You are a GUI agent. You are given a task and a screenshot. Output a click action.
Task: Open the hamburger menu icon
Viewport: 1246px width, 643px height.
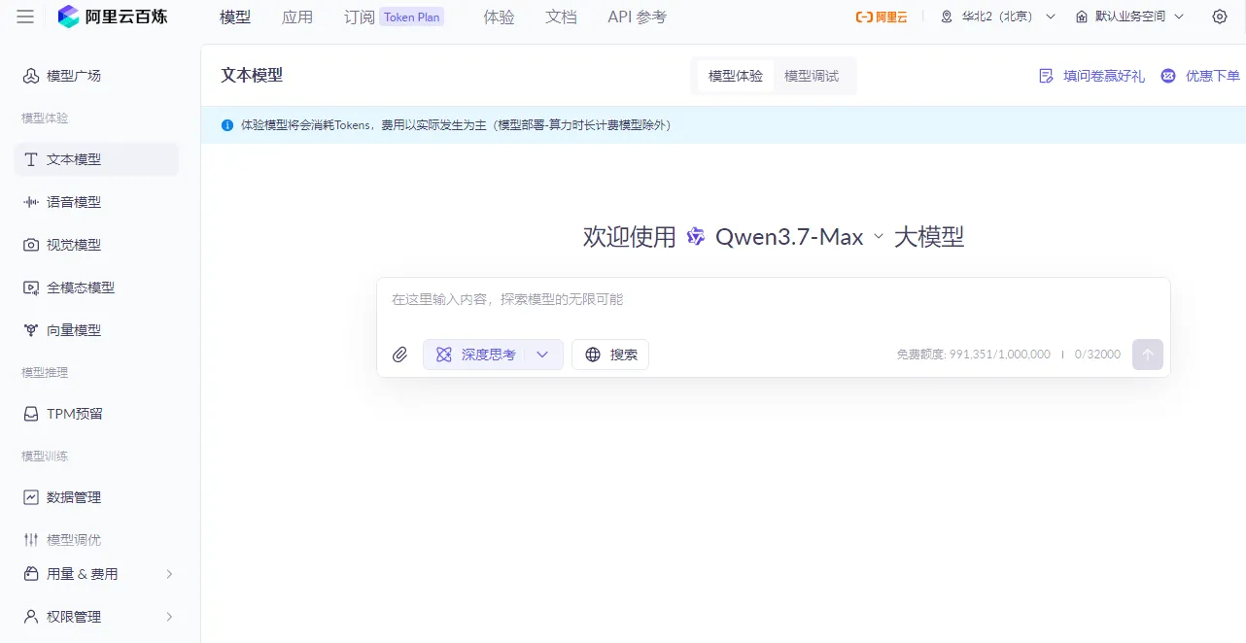point(25,17)
